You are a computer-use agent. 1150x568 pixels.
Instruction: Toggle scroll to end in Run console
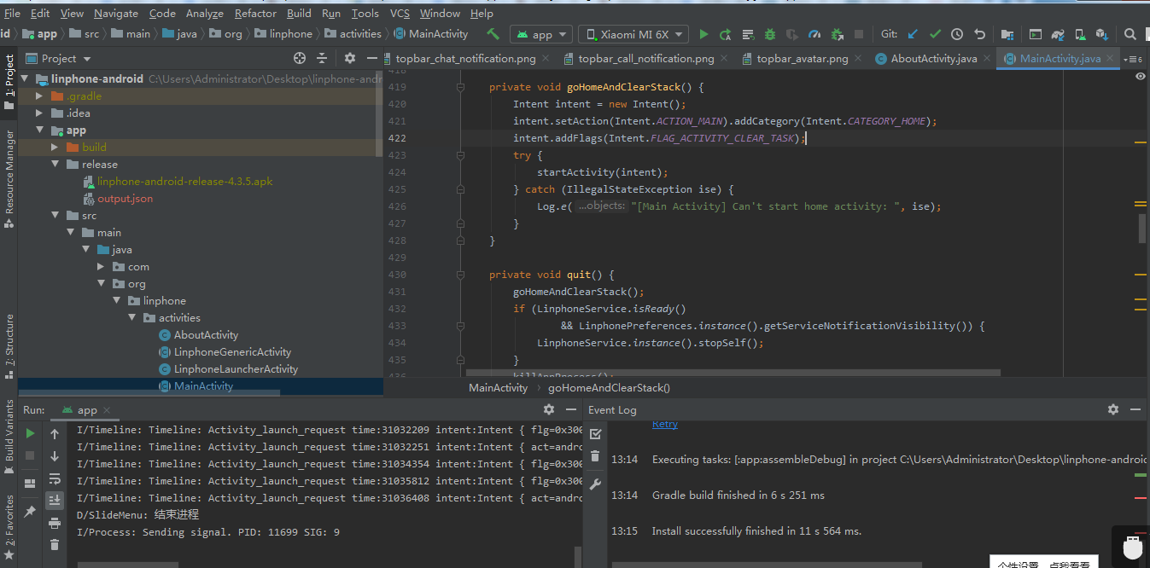tap(55, 500)
